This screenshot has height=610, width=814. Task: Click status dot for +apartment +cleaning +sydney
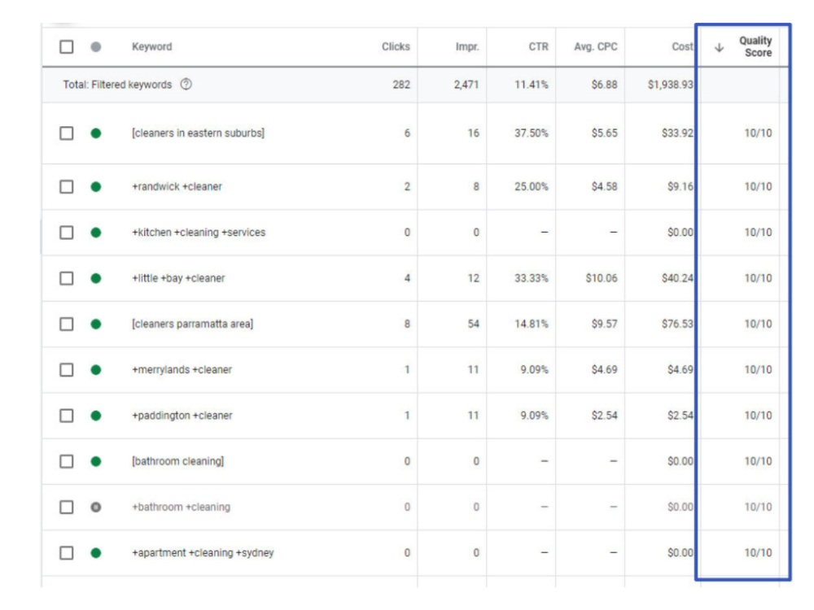click(x=96, y=553)
